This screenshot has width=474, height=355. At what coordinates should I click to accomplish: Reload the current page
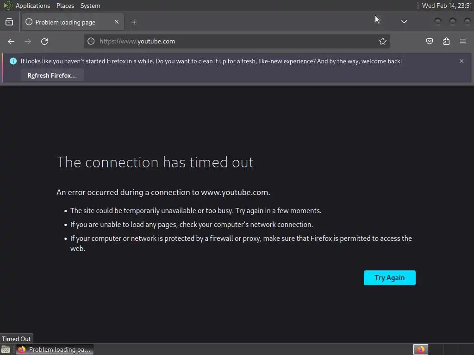(x=44, y=41)
